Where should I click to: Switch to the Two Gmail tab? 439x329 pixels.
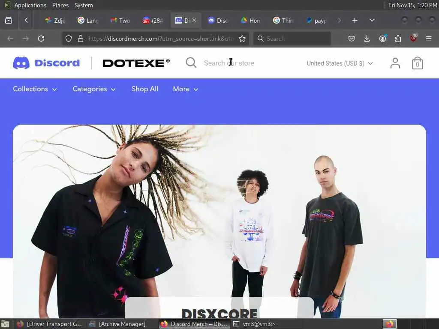120,21
